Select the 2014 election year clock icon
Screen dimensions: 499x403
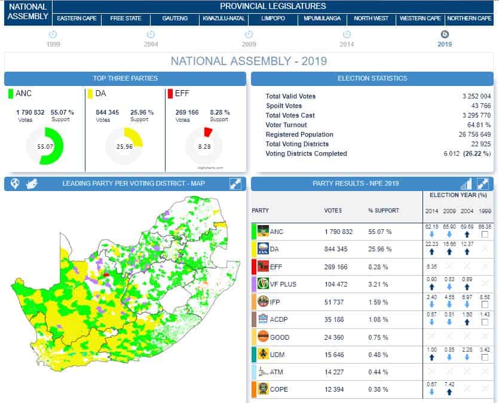(347, 34)
